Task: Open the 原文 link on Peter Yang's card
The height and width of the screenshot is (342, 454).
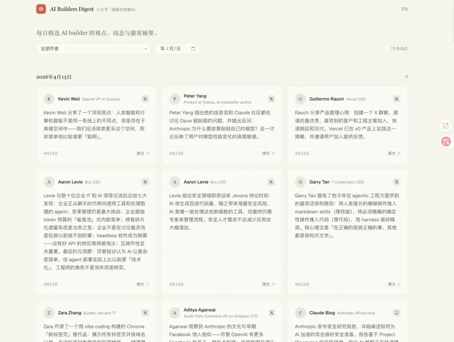Action: click(268, 154)
